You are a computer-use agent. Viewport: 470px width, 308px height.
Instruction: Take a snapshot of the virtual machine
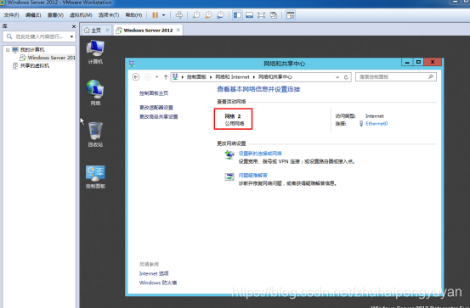[196, 14]
